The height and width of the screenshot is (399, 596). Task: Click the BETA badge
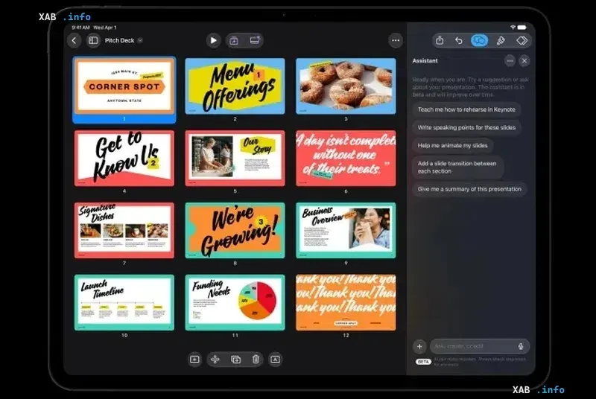click(423, 362)
